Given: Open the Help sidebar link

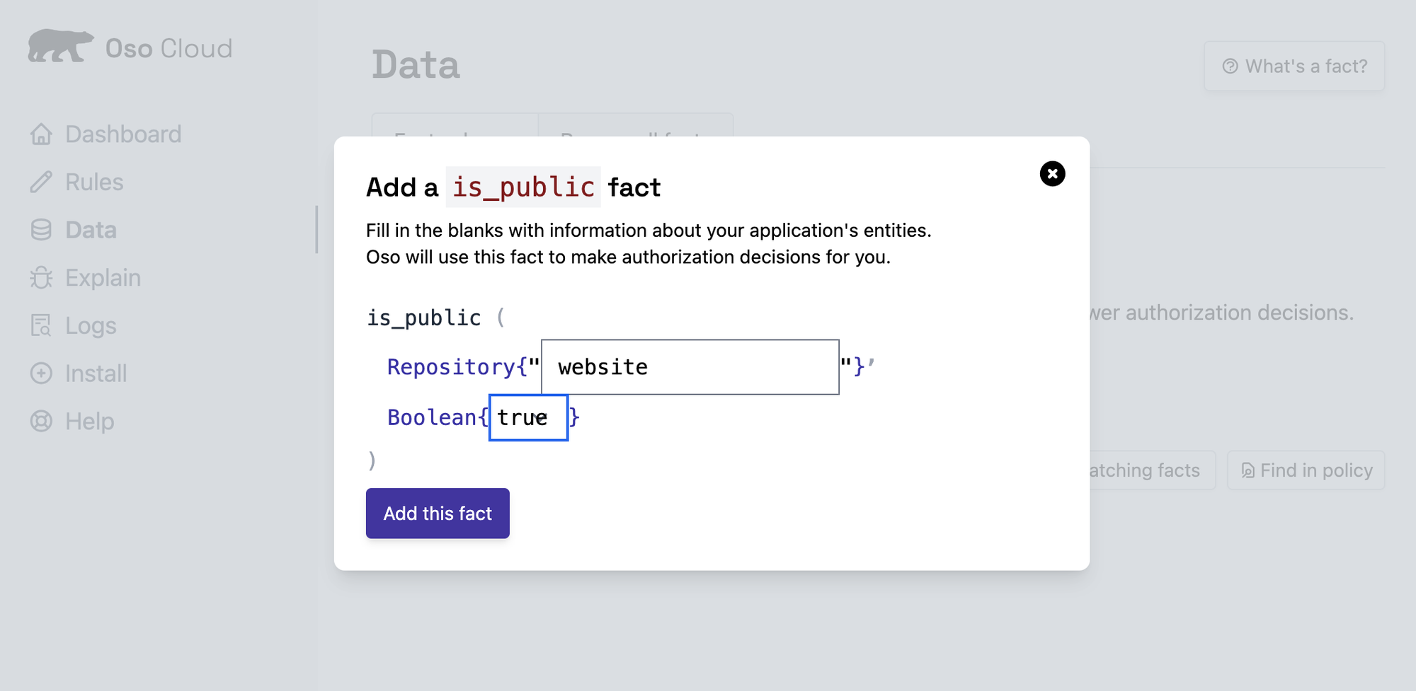Looking at the screenshot, I should click(x=89, y=422).
